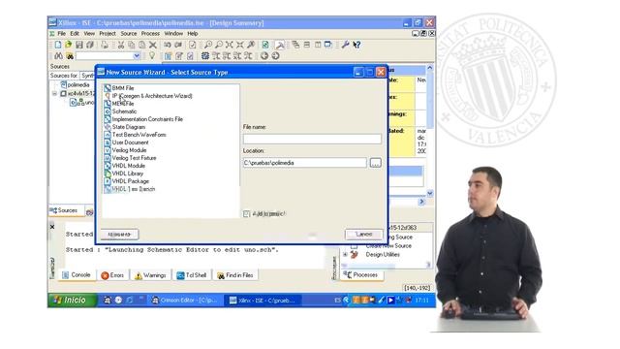
Task: Click the What's This help arrow icon
Action: (356, 45)
